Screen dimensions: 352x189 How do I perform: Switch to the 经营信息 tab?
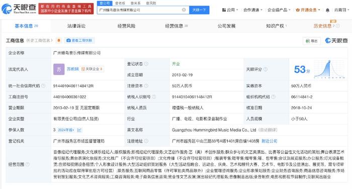pyautogui.click(x=176, y=26)
